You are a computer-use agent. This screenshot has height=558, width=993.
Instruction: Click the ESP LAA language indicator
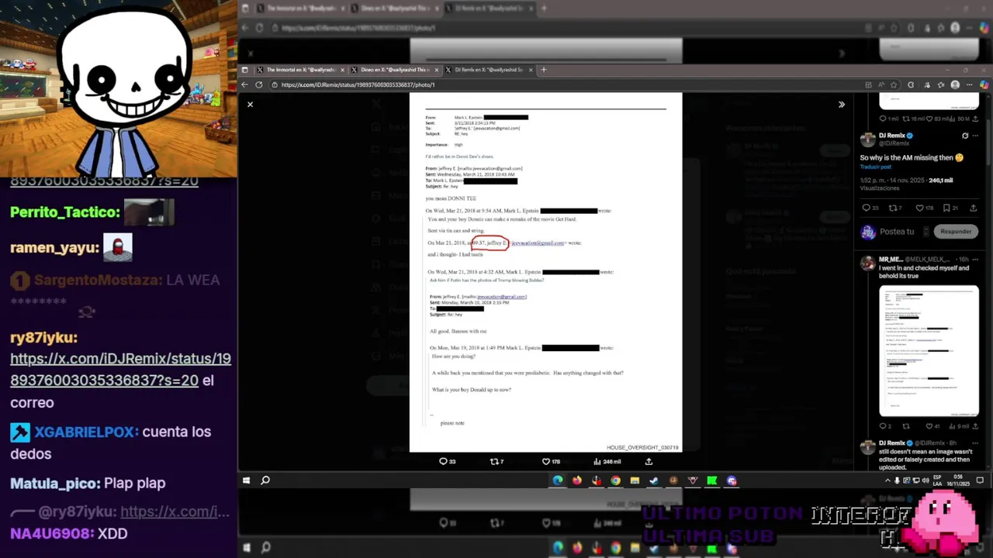coord(937,480)
